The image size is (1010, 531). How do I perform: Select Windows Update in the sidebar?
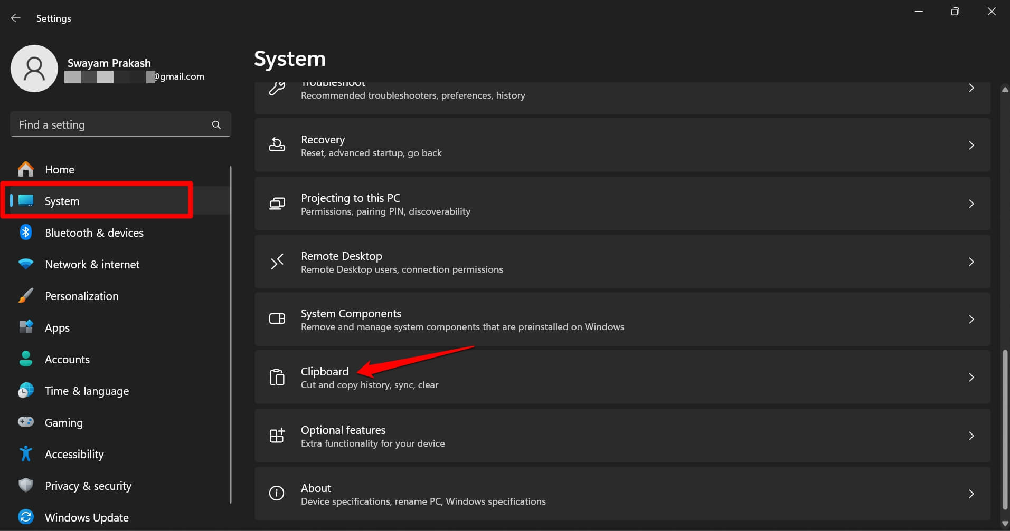[86, 517]
